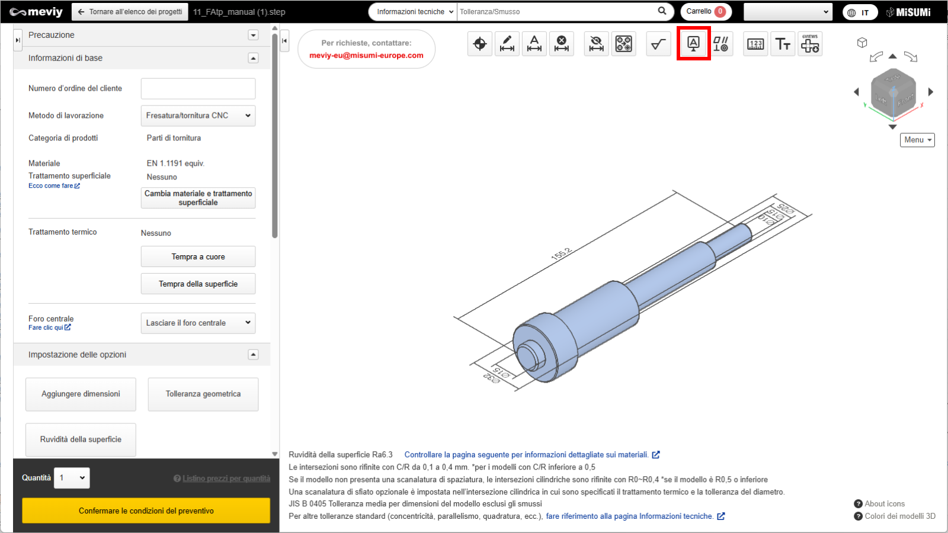Collapse the Informazioni di base section
The height and width of the screenshot is (533, 948).
253,58
